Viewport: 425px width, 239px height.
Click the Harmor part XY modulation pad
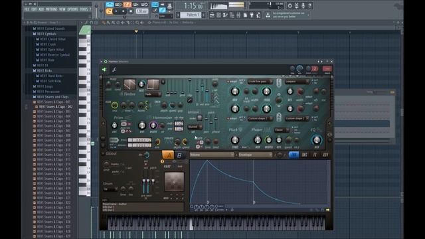pyautogui.click(x=174, y=181)
